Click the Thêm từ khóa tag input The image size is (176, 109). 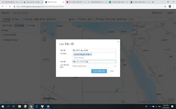click(94, 58)
